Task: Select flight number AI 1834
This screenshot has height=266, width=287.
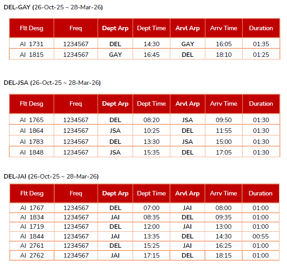Action: pyautogui.click(x=31, y=217)
